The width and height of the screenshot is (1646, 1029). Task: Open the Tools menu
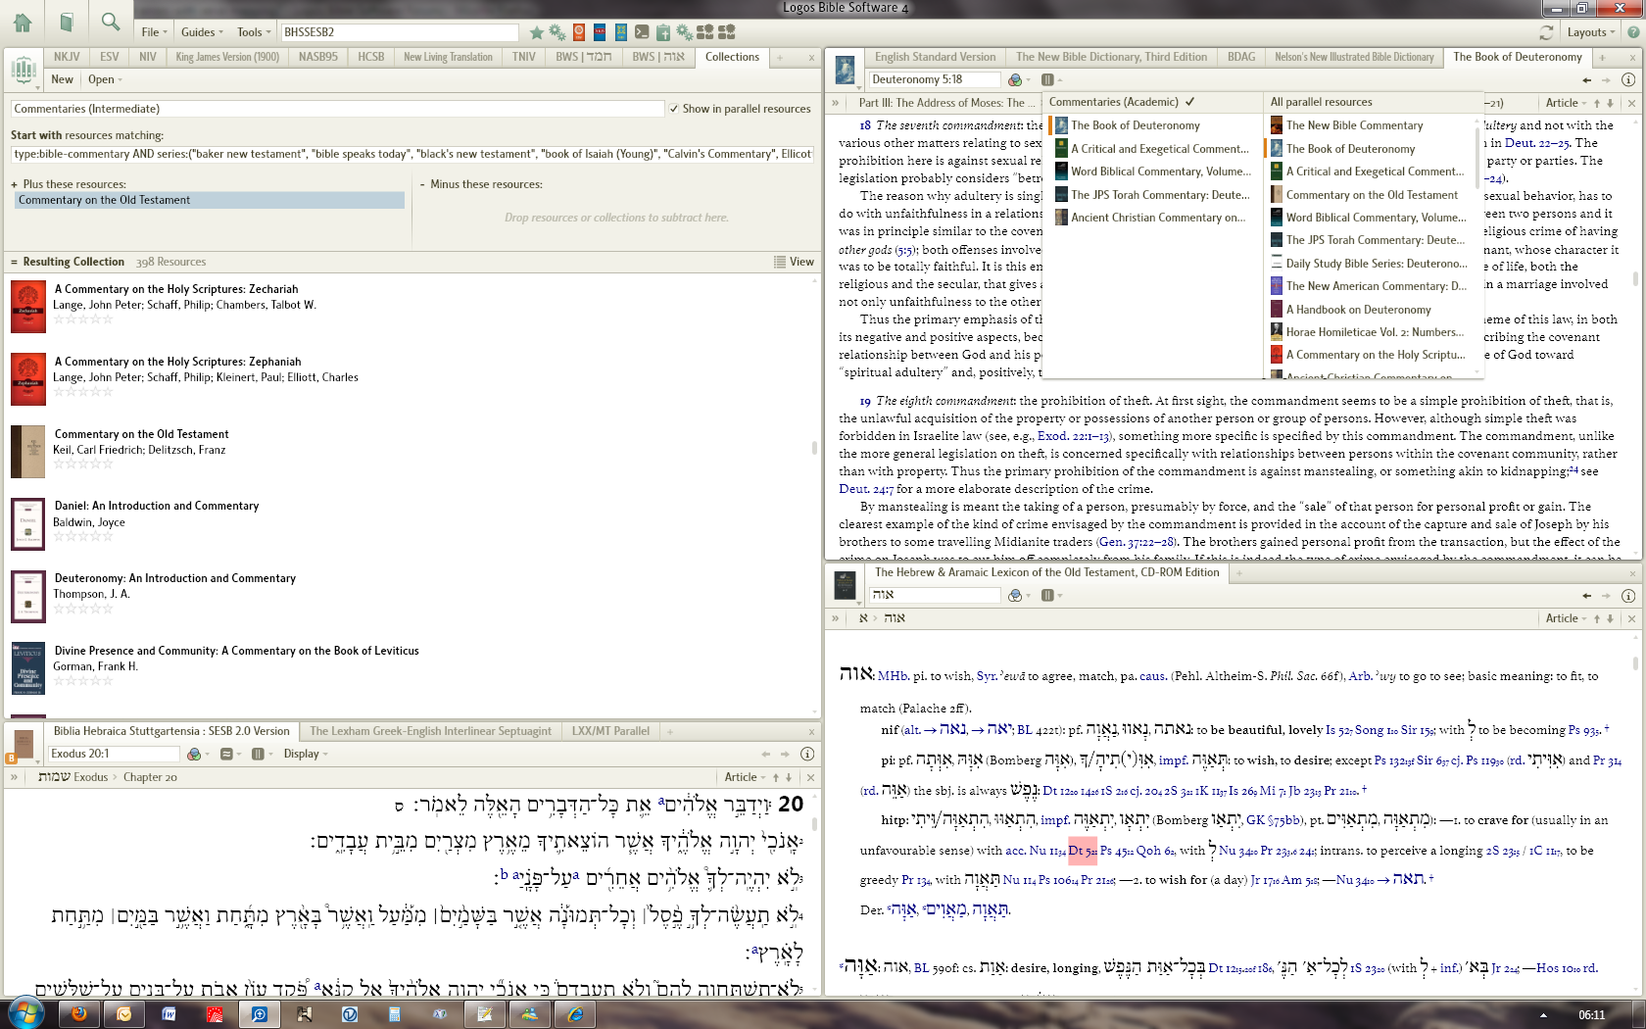(255, 32)
